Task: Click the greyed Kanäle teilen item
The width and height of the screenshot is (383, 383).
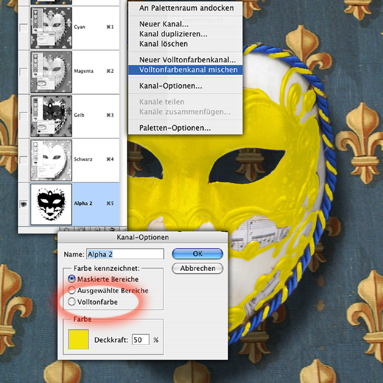Action: coord(162,102)
